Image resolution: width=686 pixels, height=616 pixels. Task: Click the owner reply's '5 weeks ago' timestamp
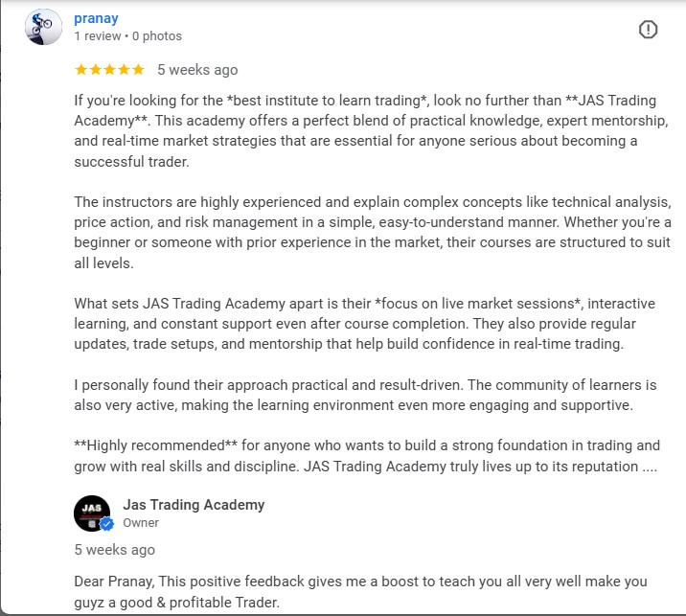pyautogui.click(x=114, y=550)
